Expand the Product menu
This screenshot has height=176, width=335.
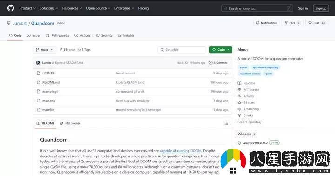(27, 8)
